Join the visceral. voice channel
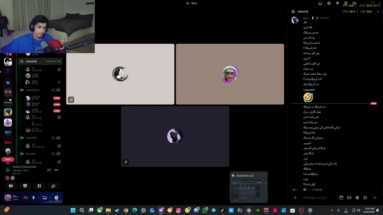This screenshot has width=383, height=215. 40,61
